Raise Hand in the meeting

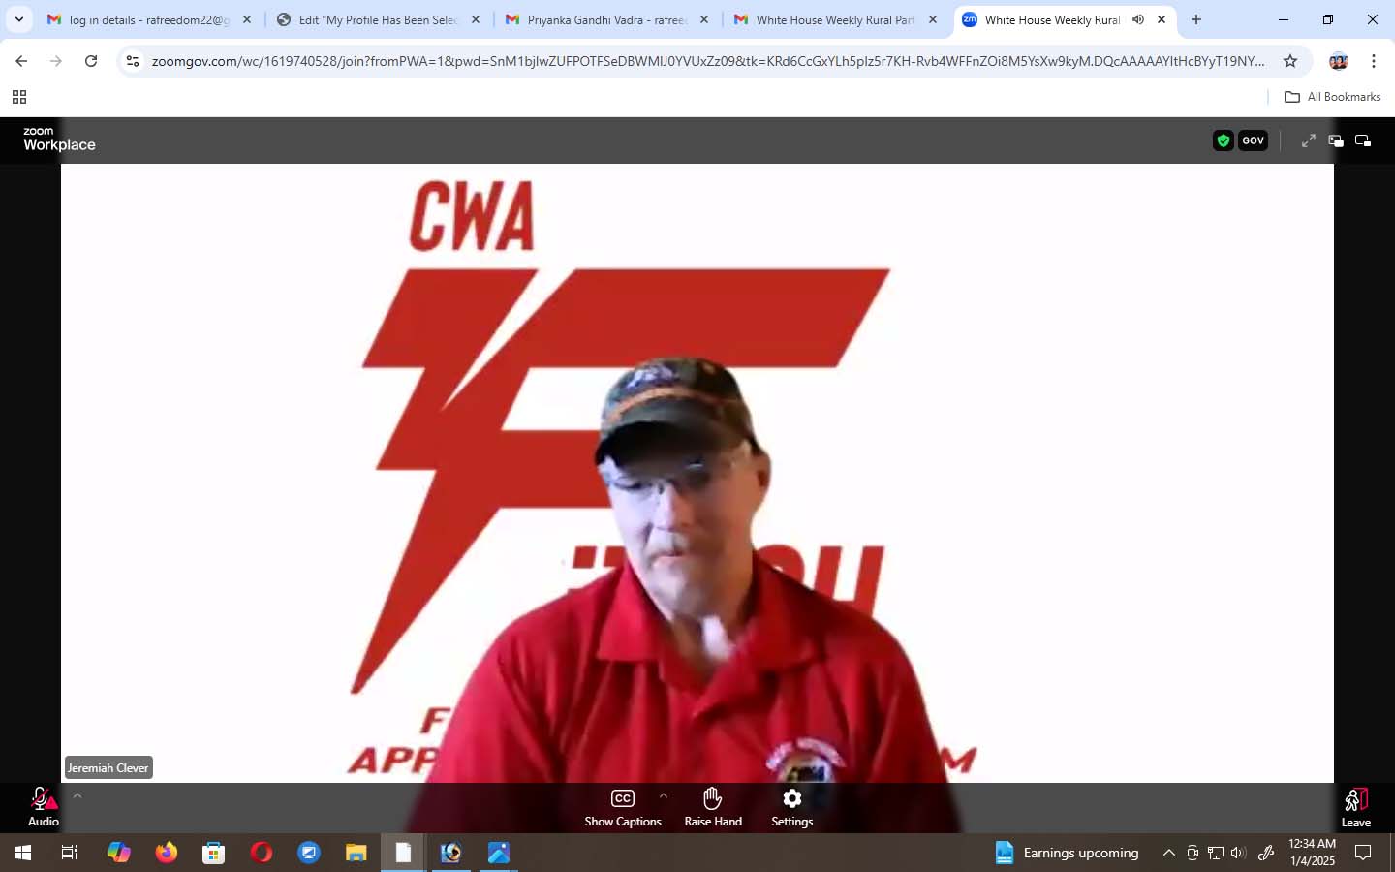coord(713,806)
